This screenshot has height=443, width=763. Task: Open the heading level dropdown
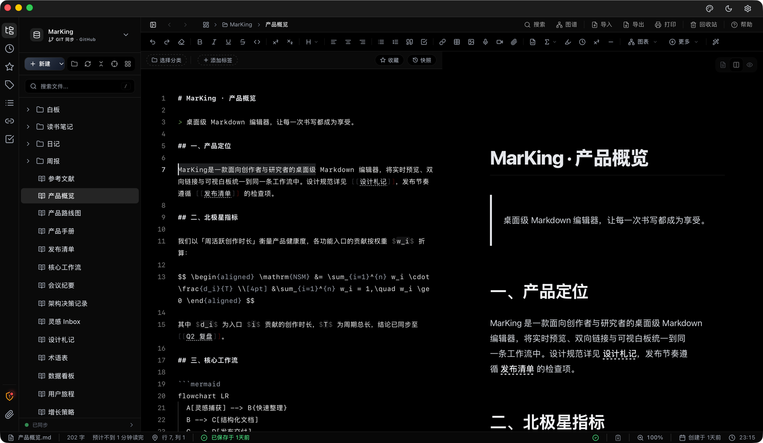click(312, 42)
